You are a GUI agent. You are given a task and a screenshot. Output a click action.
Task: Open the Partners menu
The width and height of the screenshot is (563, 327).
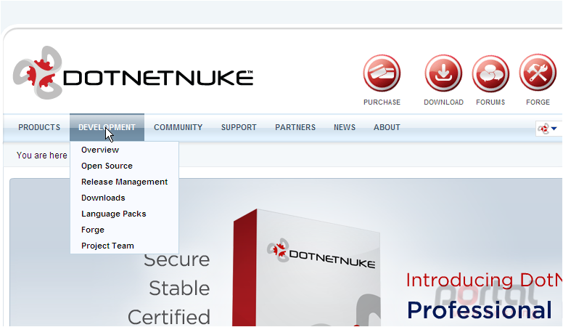tap(295, 127)
